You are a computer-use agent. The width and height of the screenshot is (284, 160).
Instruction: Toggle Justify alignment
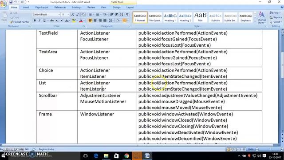pos(105,20)
